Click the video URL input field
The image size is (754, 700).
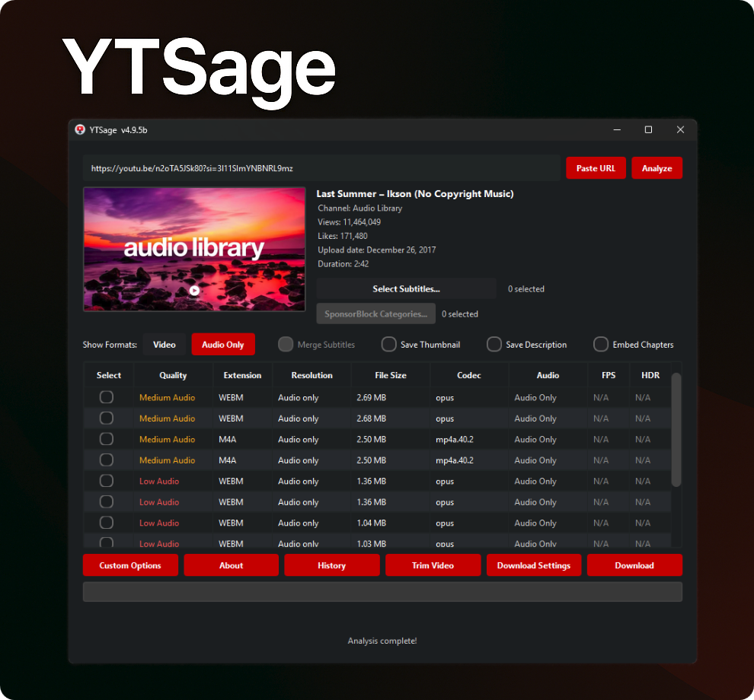coord(321,168)
